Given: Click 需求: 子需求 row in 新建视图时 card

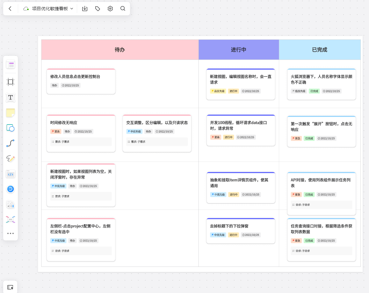Looking at the screenshot, I should pos(81,196).
